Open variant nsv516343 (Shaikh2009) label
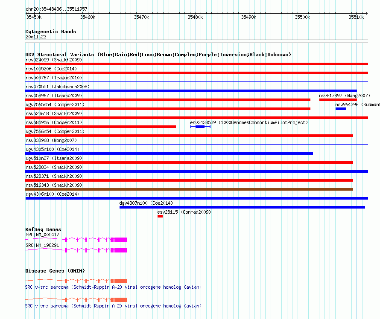Viewport: 380px width, 319px height. [x=54, y=185]
